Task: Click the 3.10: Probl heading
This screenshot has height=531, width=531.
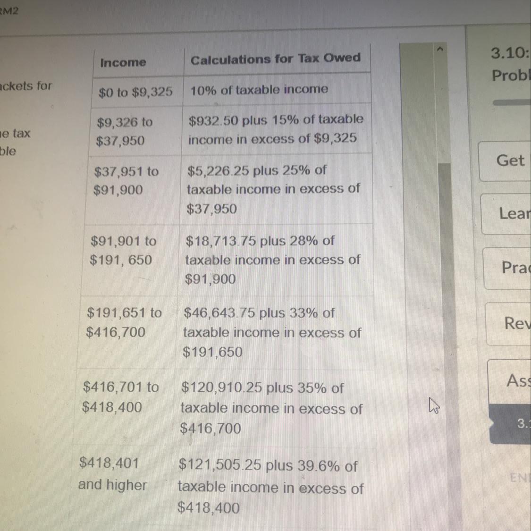Action: point(511,64)
